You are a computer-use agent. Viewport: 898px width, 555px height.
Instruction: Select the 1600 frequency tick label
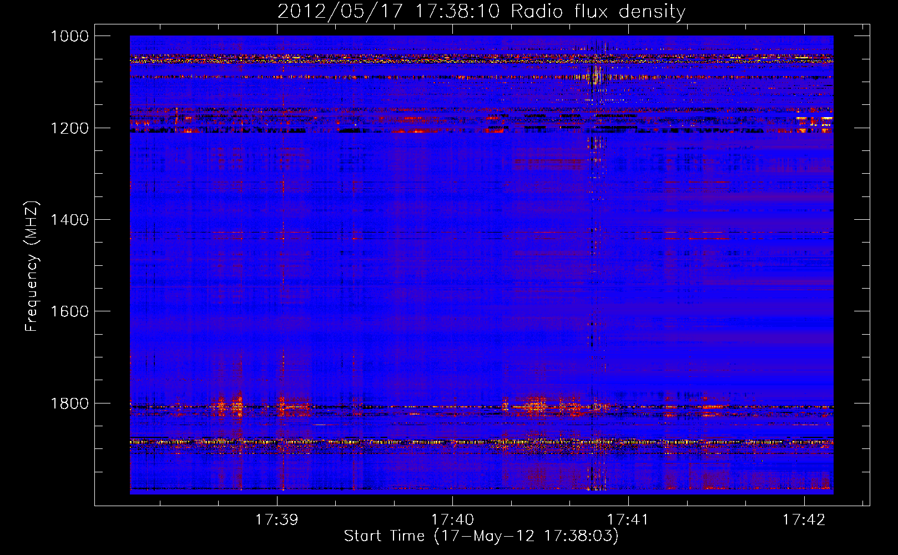point(69,311)
